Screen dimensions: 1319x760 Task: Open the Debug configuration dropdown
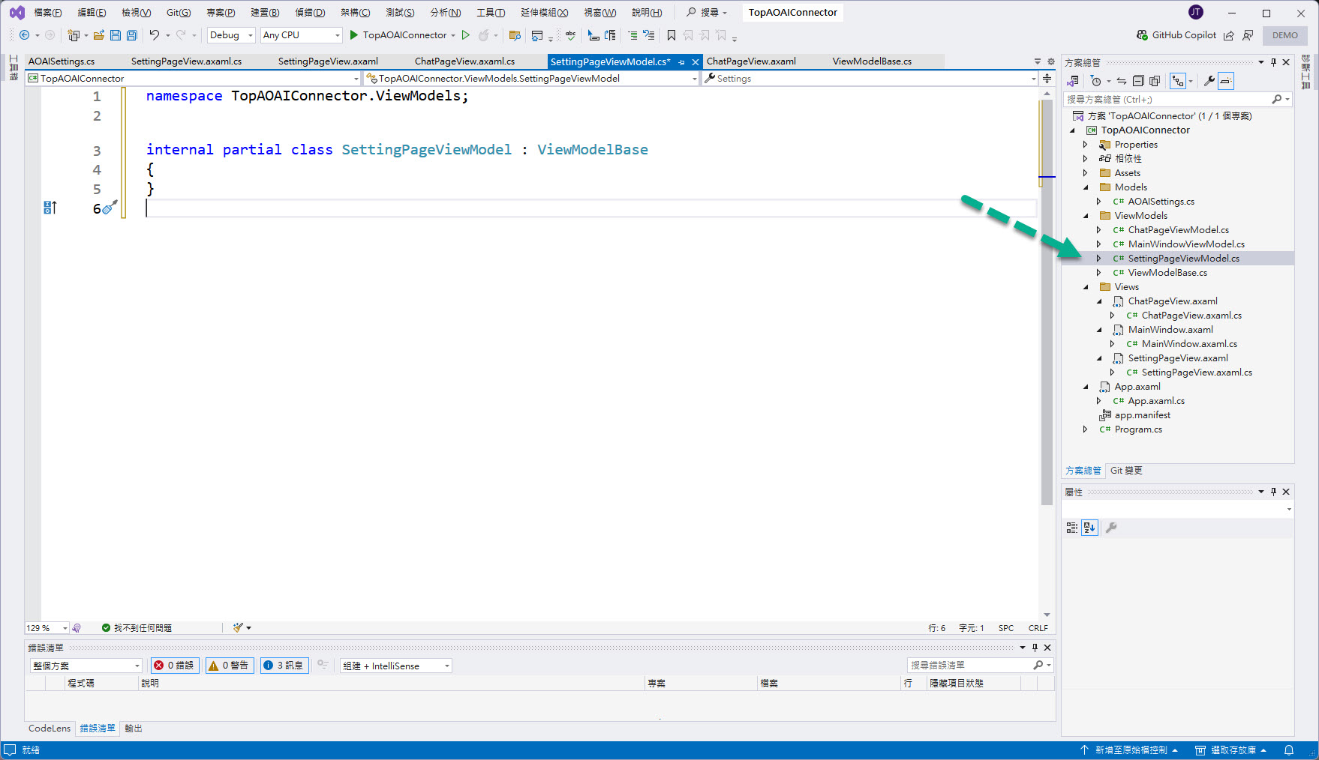click(x=231, y=35)
